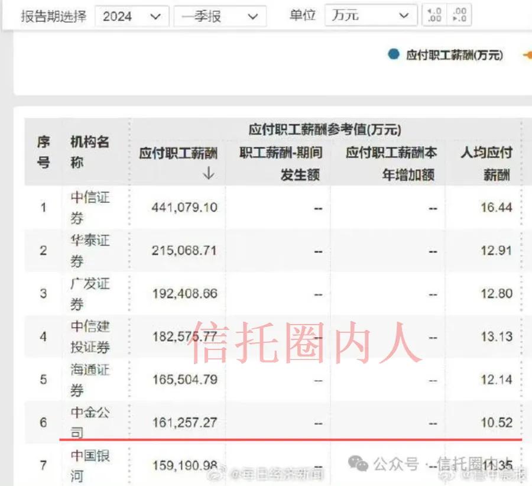Select the value 159,190.98
The width and height of the screenshot is (532, 486).
pyautogui.click(x=185, y=466)
